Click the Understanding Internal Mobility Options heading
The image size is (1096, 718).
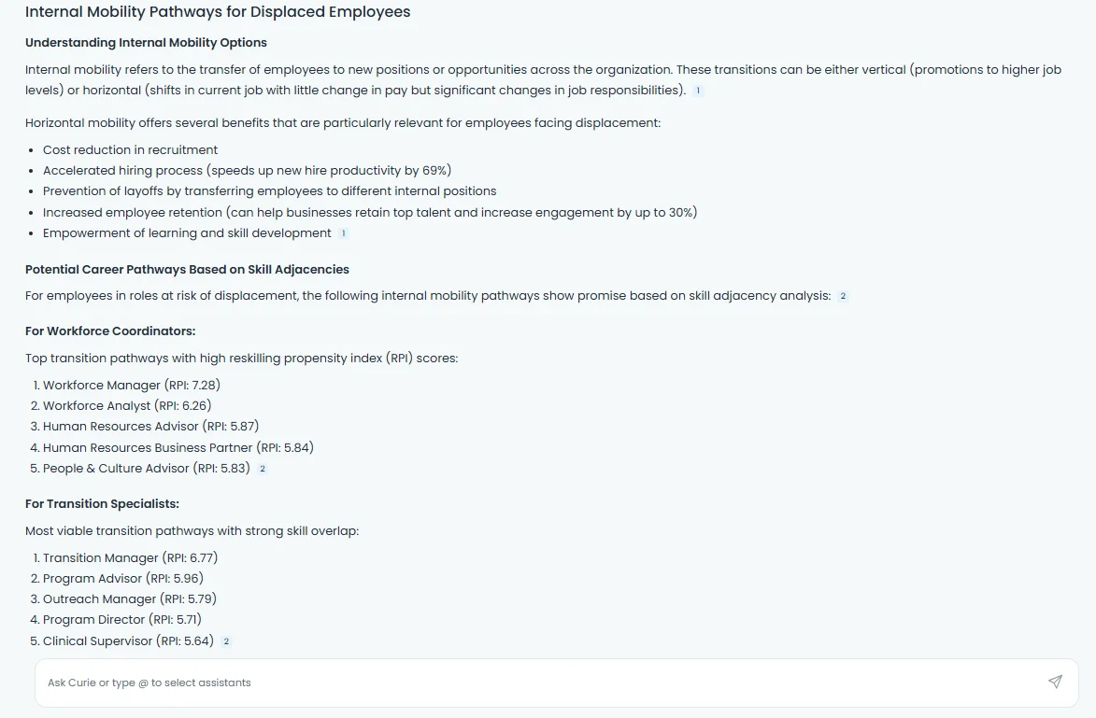click(145, 43)
